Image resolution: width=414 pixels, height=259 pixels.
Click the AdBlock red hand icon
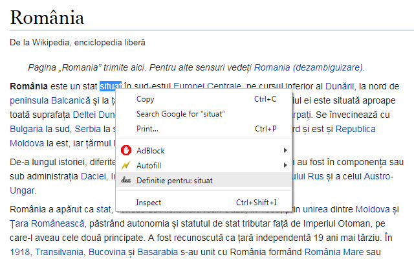(126, 150)
